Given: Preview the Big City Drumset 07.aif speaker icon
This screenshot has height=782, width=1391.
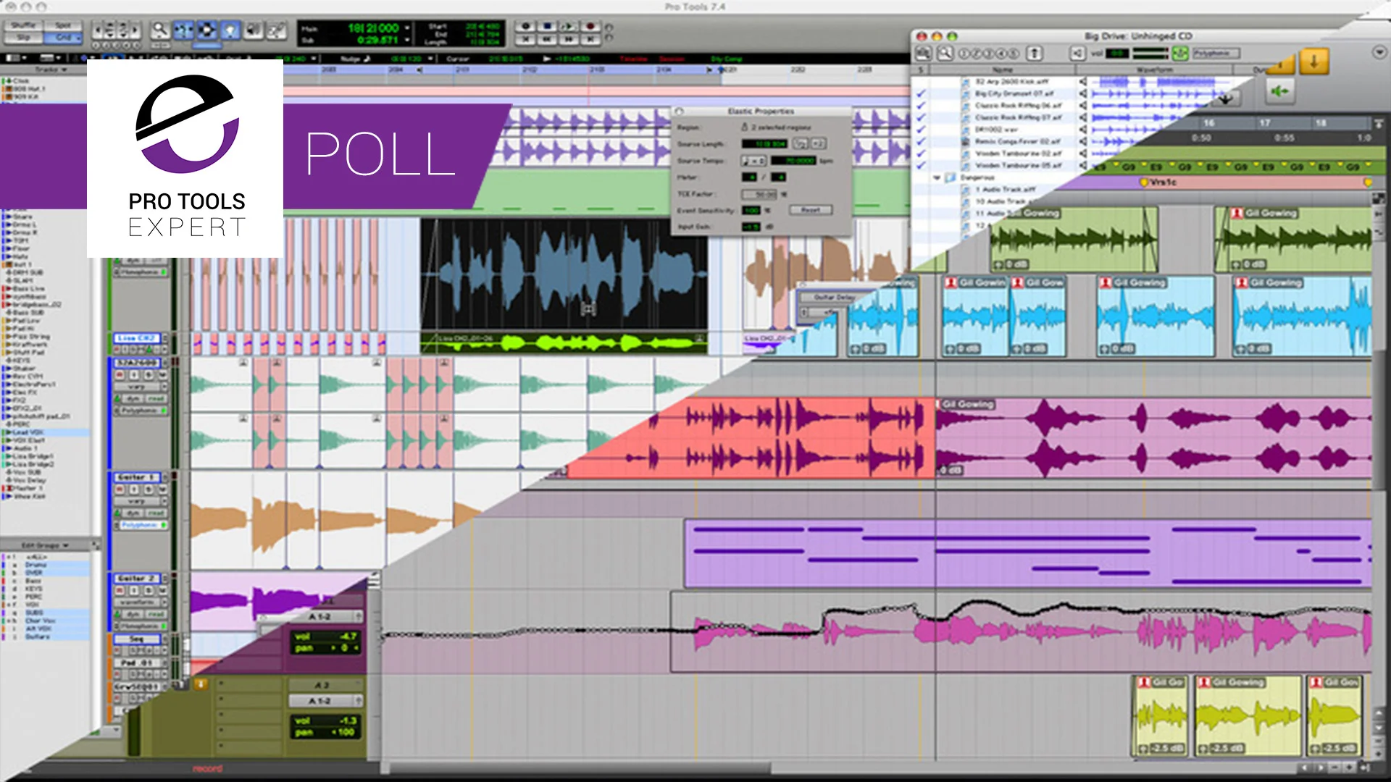Looking at the screenshot, I should tap(1083, 93).
